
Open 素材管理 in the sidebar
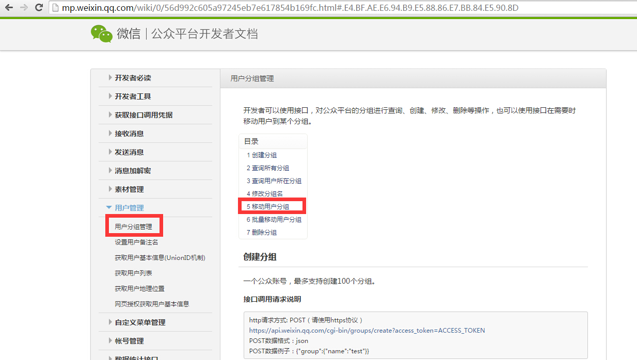click(x=129, y=189)
